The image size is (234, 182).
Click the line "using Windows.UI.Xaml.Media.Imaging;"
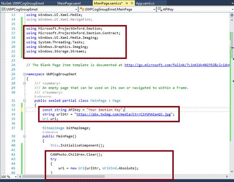[x=62, y=38]
